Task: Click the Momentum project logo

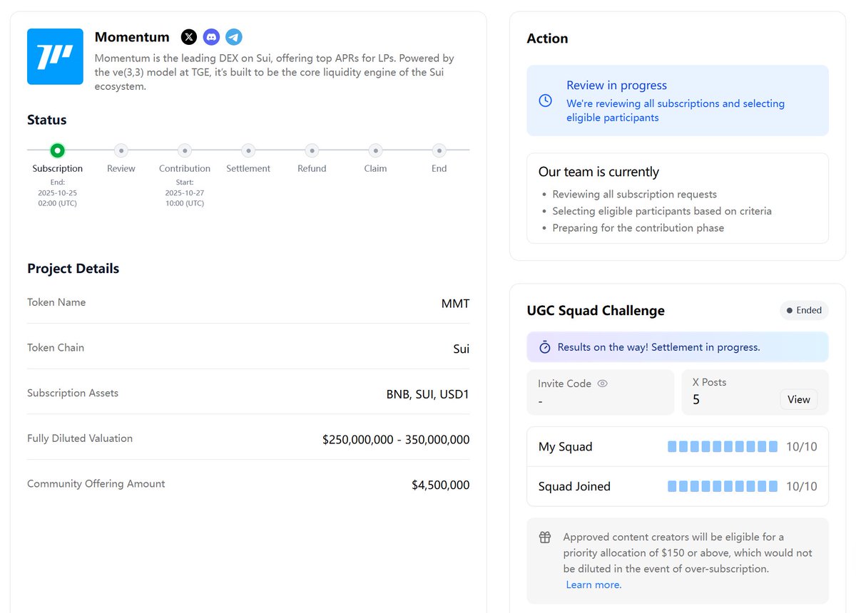Action: [55, 57]
